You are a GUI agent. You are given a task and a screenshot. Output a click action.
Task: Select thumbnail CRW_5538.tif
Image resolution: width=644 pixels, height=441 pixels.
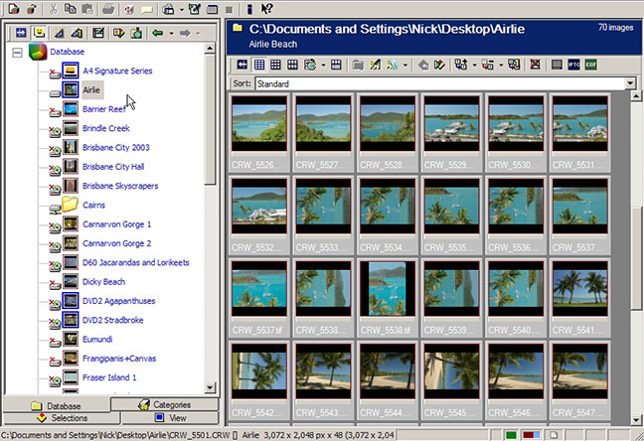(x=388, y=298)
